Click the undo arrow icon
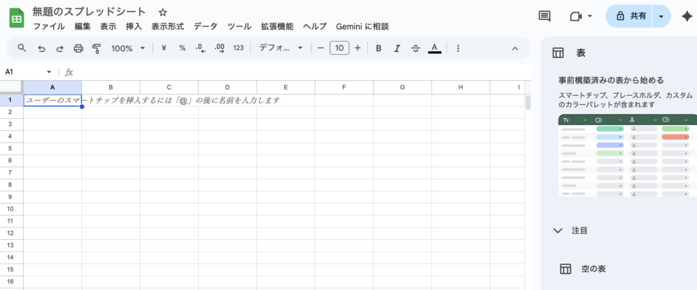Viewport: 697px width, 290px height. [x=41, y=49]
